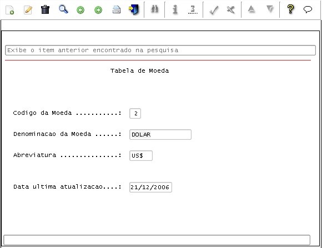
Task: Click the new record document icon
Action: coord(9,10)
